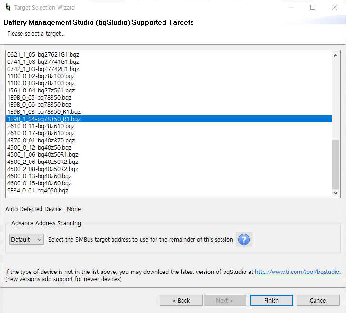The width and height of the screenshot is (346, 313).
Task: Choose 1100_0_03-bq78z100.bqz from list
Action: pos(169,83)
